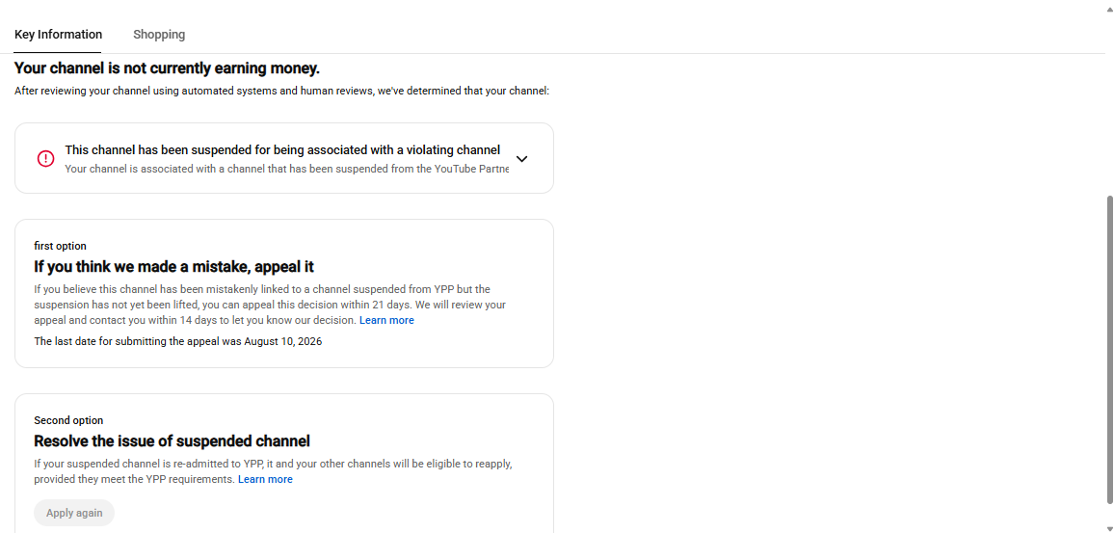This screenshot has height=533, width=1114.
Task: Open Learn more link about appeal decision
Action: (386, 321)
